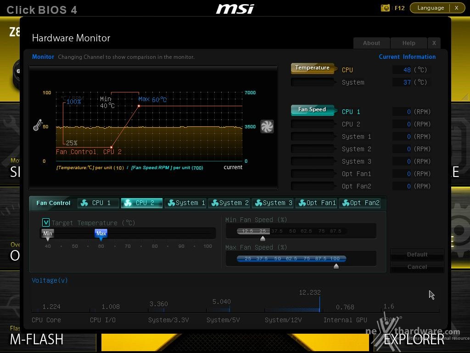This screenshot has height=353, width=470.
Task: Click the Current Information heading
Action: [x=407, y=57]
